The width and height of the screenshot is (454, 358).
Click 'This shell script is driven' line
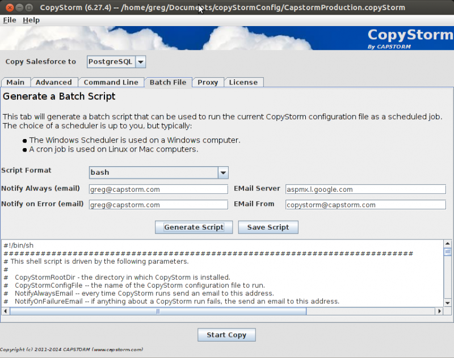pyautogui.click(x=96, y=262)
